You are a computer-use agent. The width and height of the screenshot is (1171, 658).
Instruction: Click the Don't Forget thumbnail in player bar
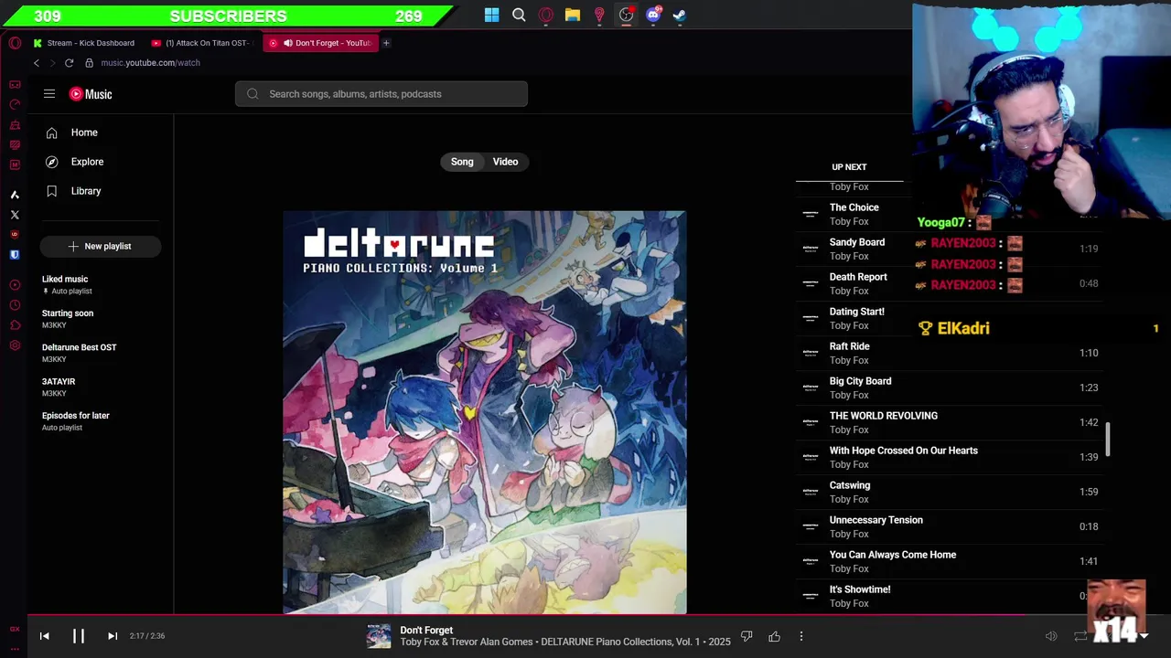(x=379, y=636)
